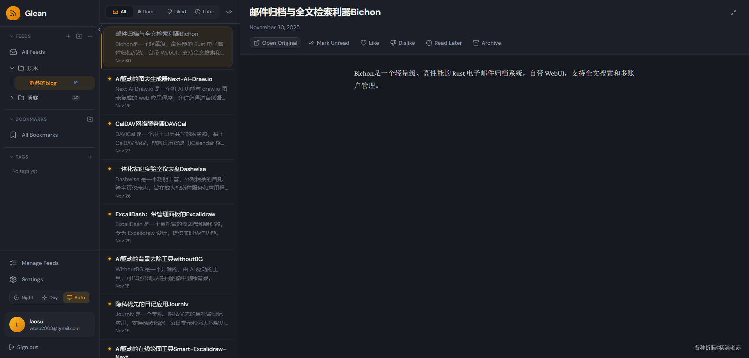
Task: Click the Glean RSS logo icon
Action: (x=13, y=13)
